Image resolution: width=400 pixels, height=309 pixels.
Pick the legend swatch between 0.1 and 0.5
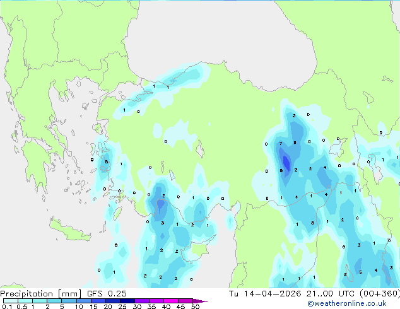[x=11, y=301]
